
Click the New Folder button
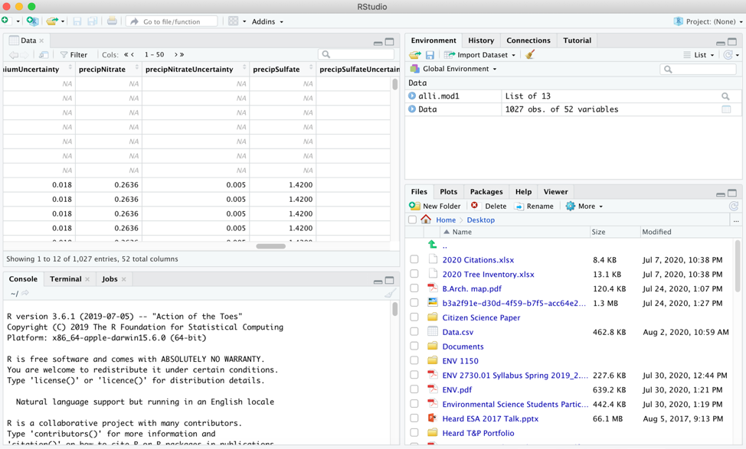point(435,207)
